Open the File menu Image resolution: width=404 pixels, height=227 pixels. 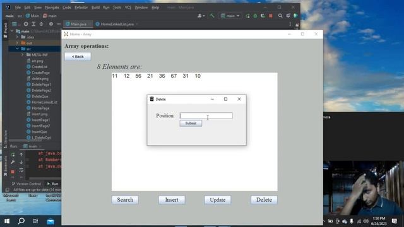[x=18, y=8]
